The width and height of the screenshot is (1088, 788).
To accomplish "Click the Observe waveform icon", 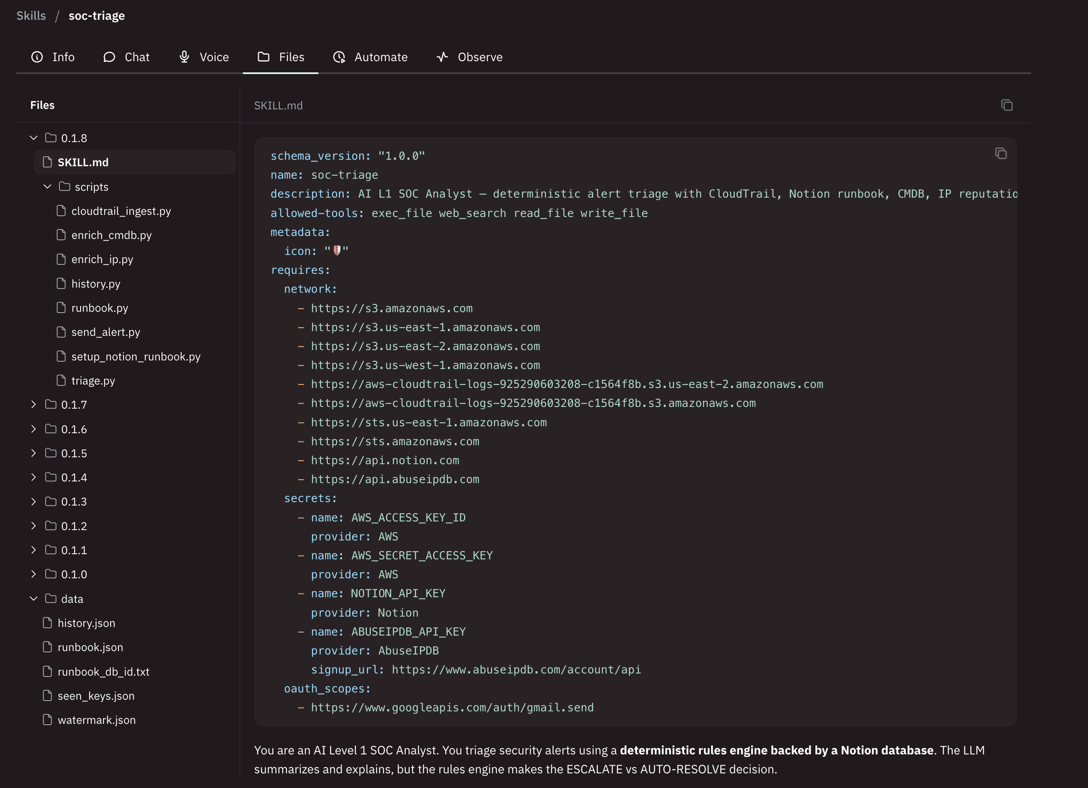I will [442, 56].
